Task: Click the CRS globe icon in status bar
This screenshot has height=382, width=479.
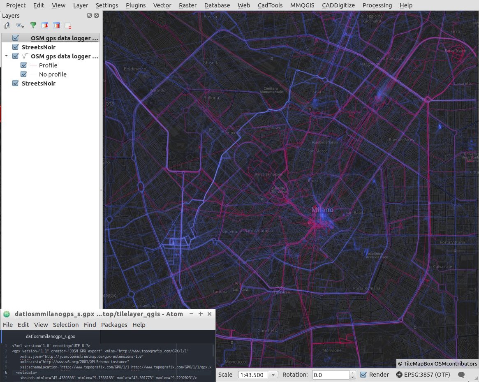Action: tap(399, 375)
